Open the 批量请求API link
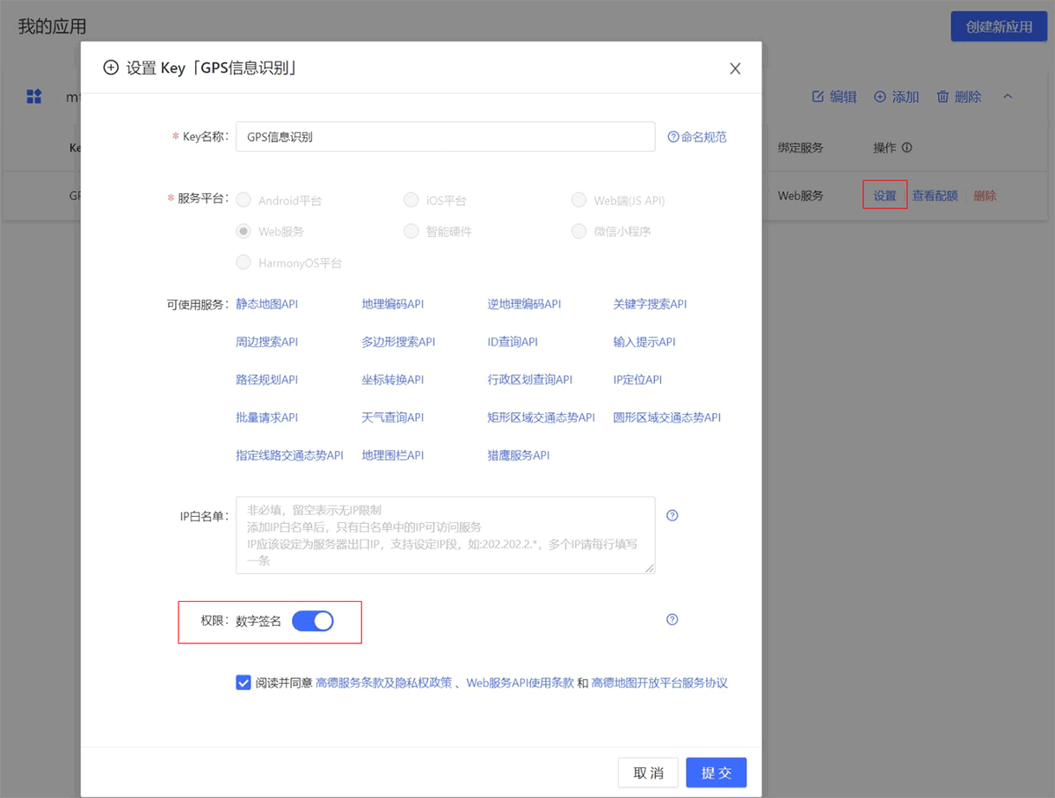The height and width of the screenshot is (798, 1055). click(x=267, y=417)
